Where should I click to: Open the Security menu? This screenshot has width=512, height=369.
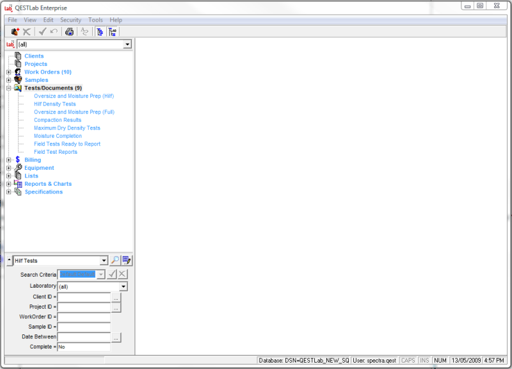[x=70, y=20]
